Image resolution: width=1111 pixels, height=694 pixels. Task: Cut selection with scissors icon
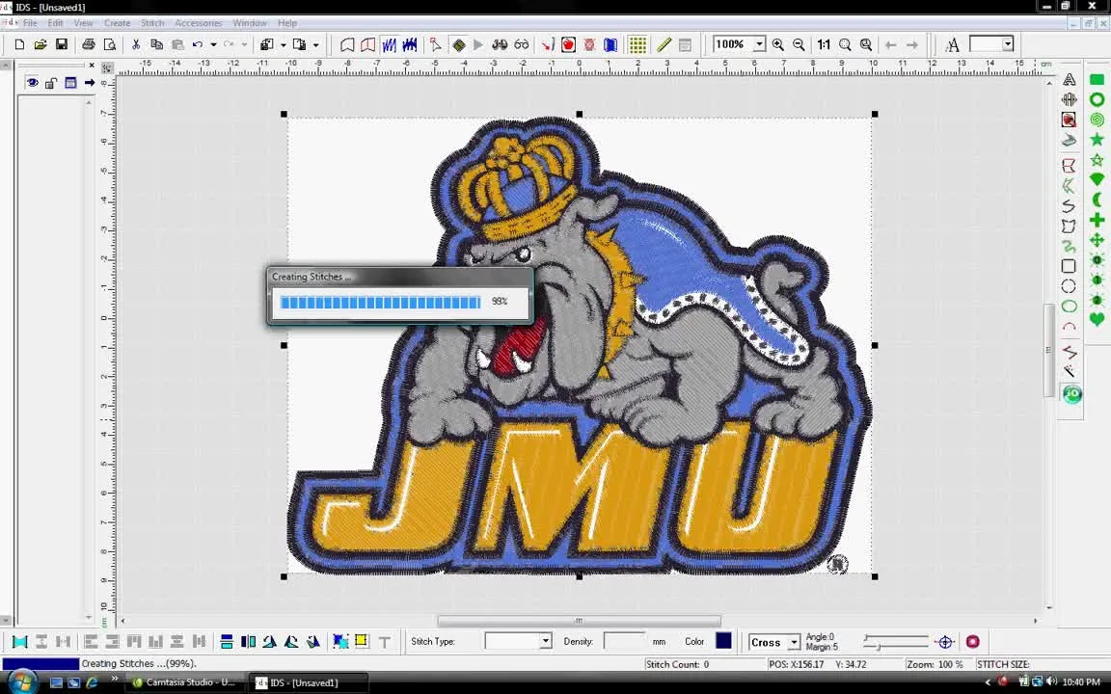pyautogui.click(x=135, y=44)
